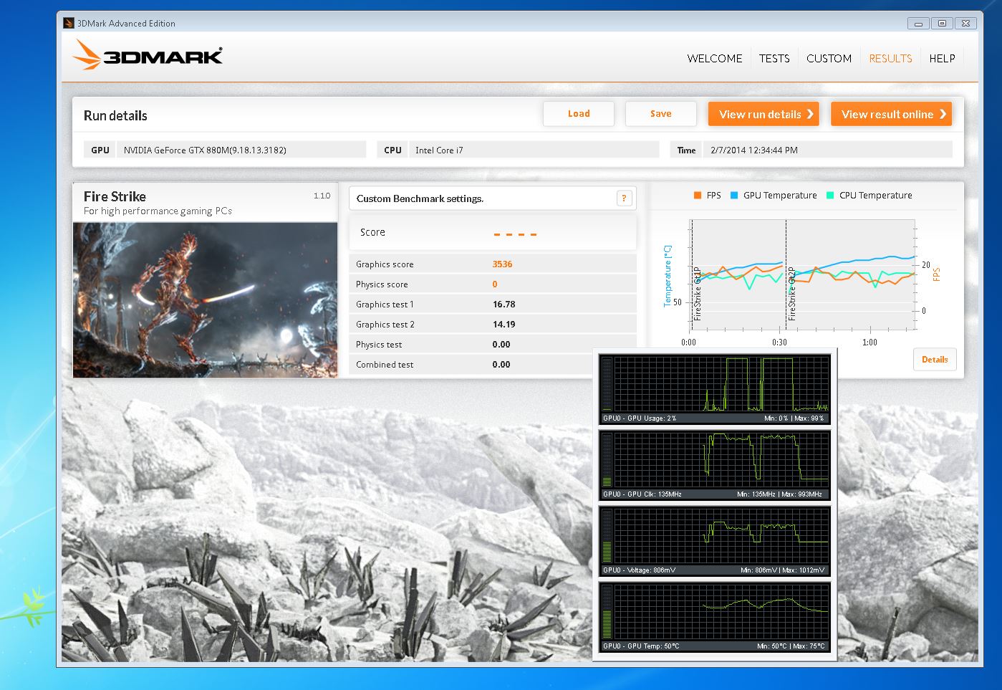This screenshot has width=1002, height=690.
Task: Open Custom Benchmark settings help question mark
Action: click(x=624, y=198)
